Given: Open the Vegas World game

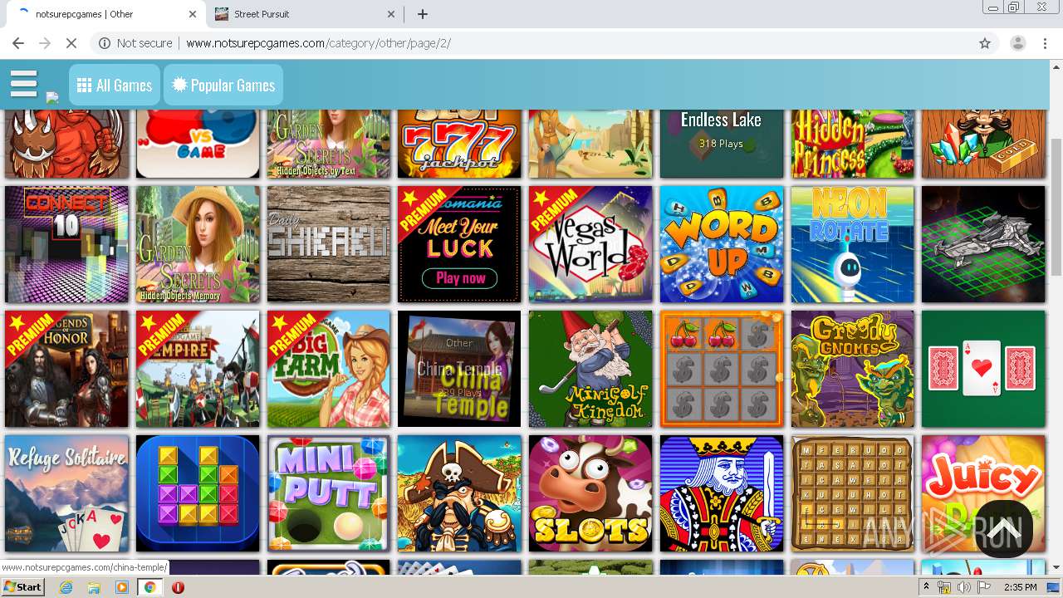Looking at the screenshot, I should [590, 244].
